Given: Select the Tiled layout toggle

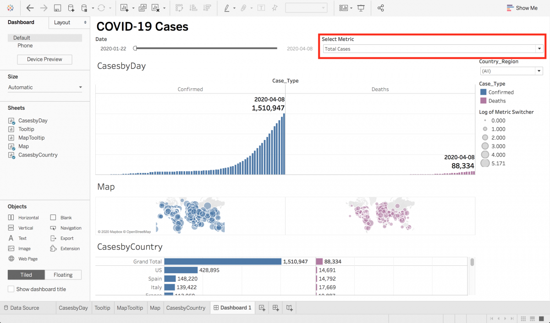Looking at the screenshot, I should click(x=26, y=275).
